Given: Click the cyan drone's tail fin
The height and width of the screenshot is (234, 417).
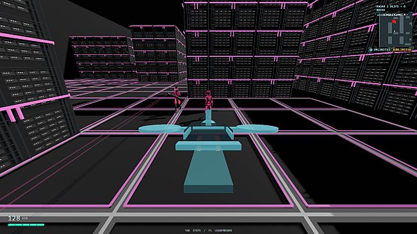Looking at the screenshot, I should tap(209, 118).
